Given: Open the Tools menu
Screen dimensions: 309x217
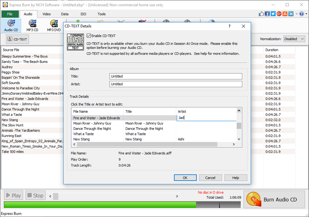Looking at the screenshot, I should click(x=101, y=14).
